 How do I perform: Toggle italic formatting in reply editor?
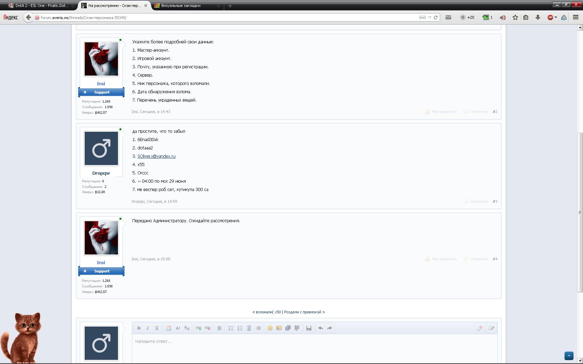click(x=147, y=328)
